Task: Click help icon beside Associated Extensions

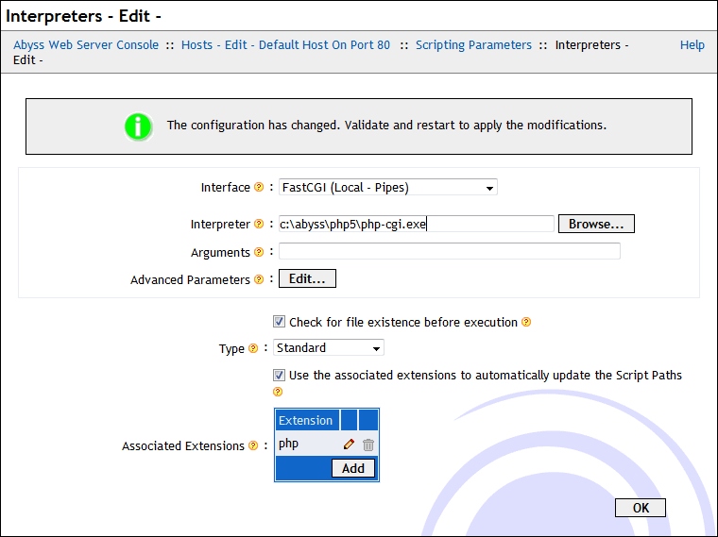Action: pyautogui.click(x=253, y=446)
